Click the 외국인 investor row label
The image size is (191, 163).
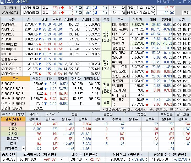13,129
